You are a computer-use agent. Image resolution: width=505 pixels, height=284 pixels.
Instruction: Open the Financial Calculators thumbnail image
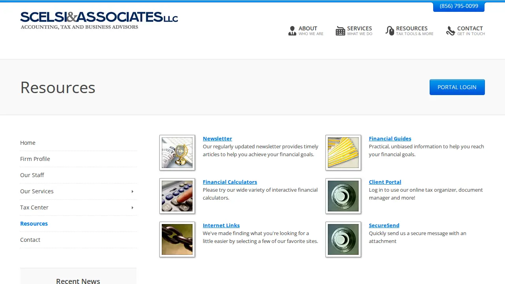click(x=177, y=196)
